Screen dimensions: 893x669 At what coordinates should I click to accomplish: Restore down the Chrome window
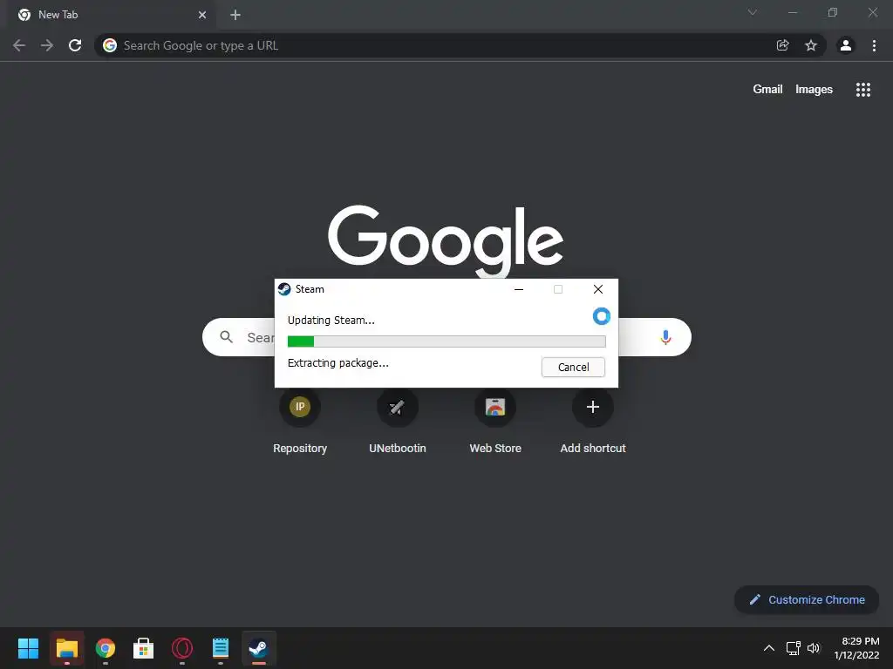coord(833,12)
